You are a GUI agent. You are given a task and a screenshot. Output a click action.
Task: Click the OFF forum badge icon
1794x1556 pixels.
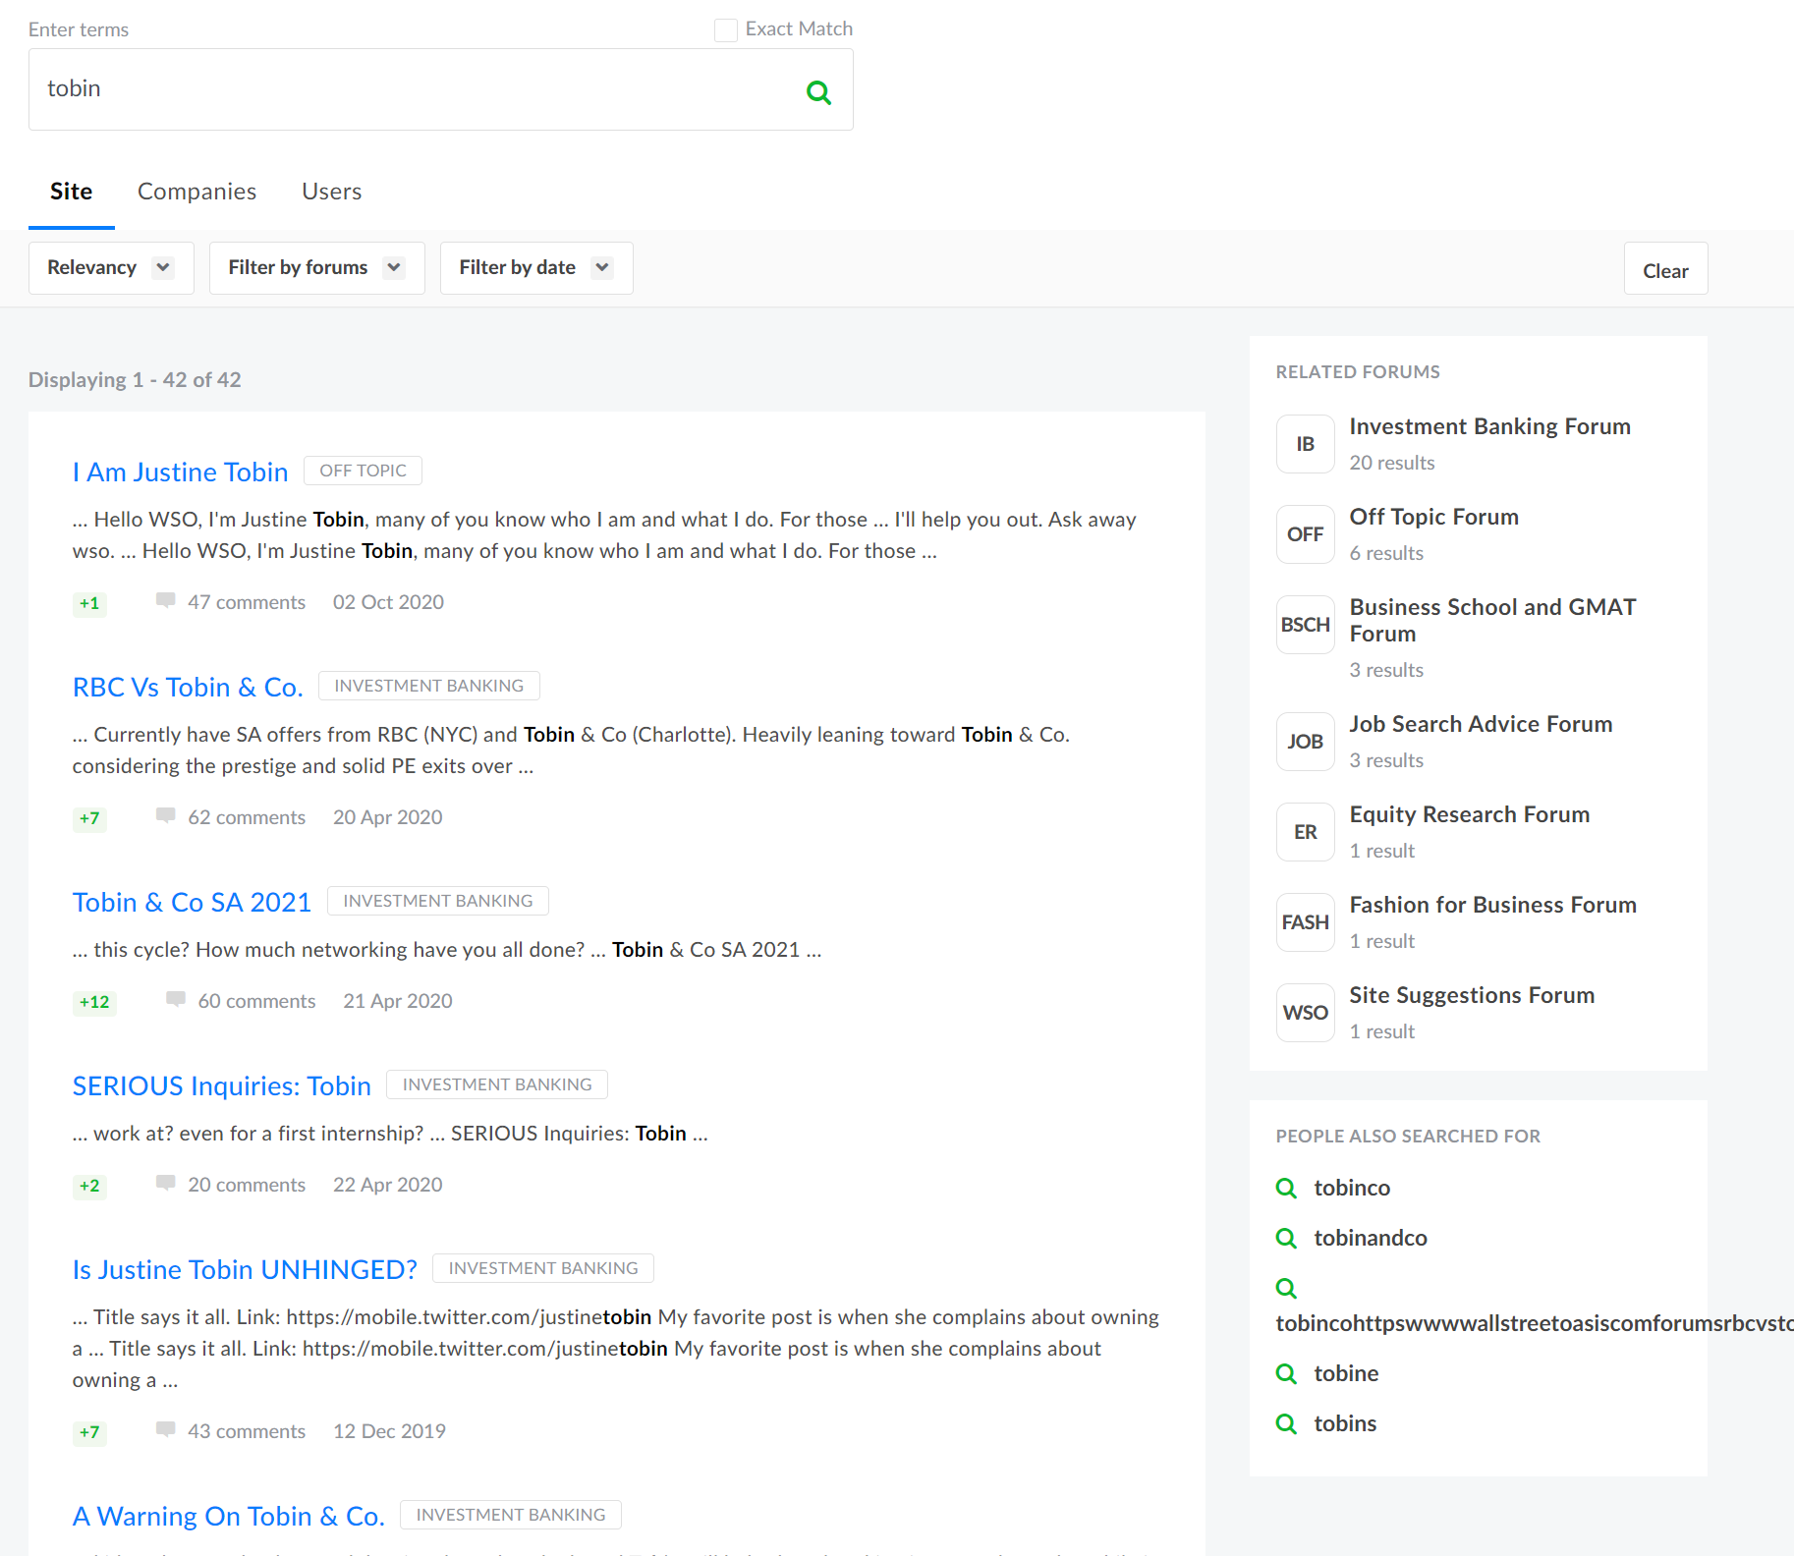click(1305, 534)
